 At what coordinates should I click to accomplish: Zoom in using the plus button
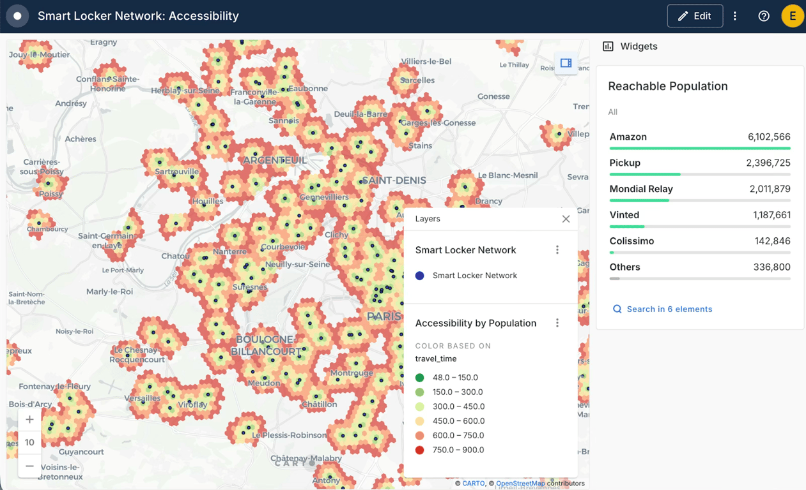29,419
